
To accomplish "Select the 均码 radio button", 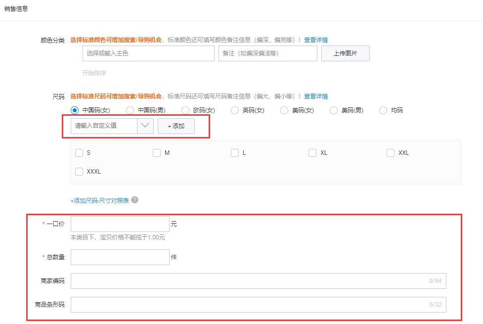I will [383, 110].
